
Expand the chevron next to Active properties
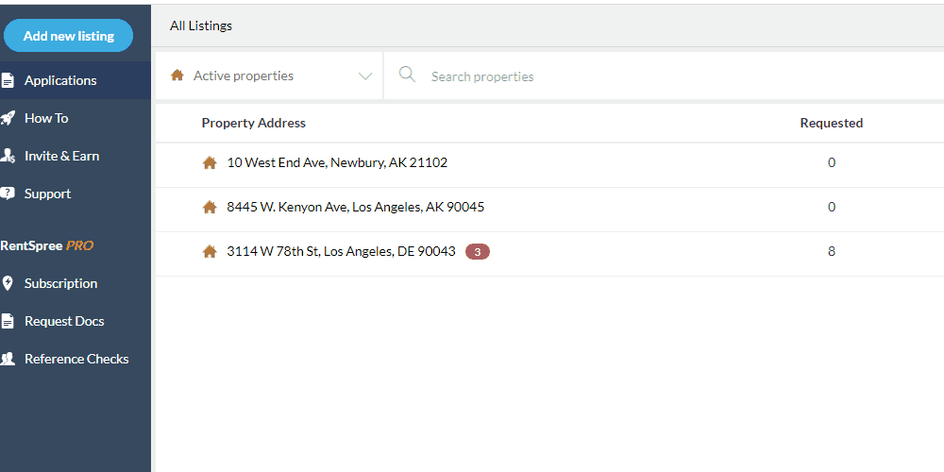(364, 76)
